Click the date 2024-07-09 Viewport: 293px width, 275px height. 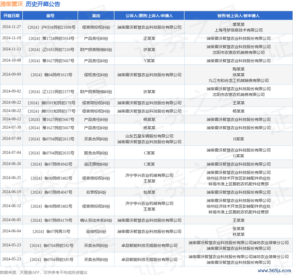point(11,138)
